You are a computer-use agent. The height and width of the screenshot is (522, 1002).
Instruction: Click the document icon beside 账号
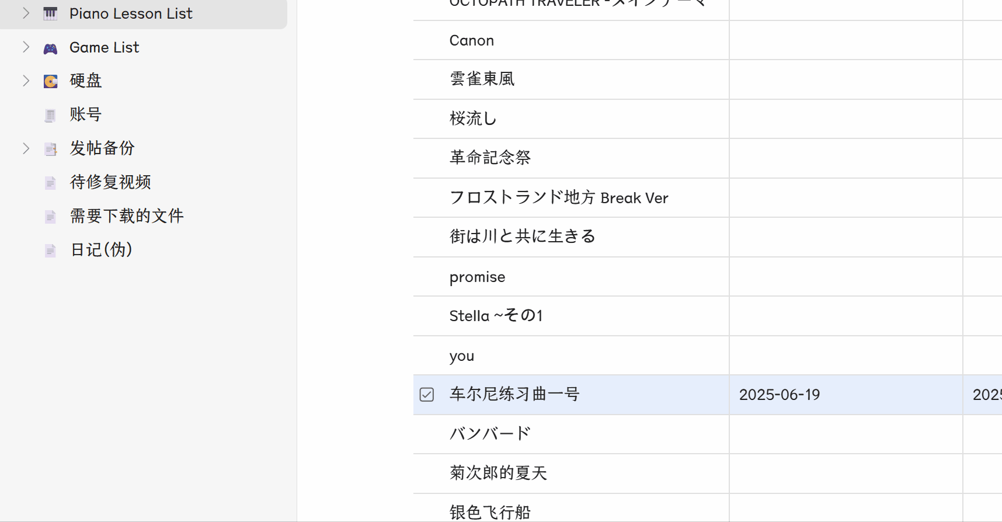[51, 115]
